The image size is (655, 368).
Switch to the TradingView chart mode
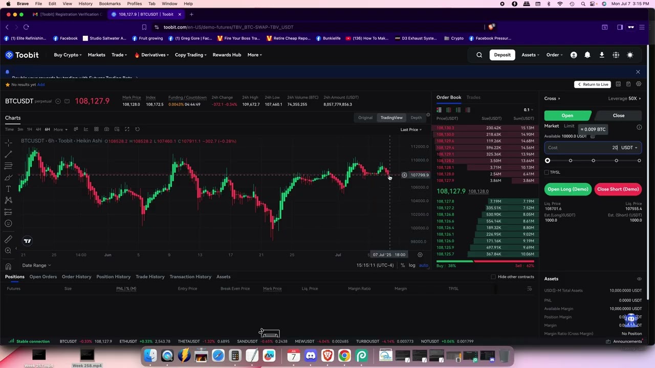pos(391,118)
